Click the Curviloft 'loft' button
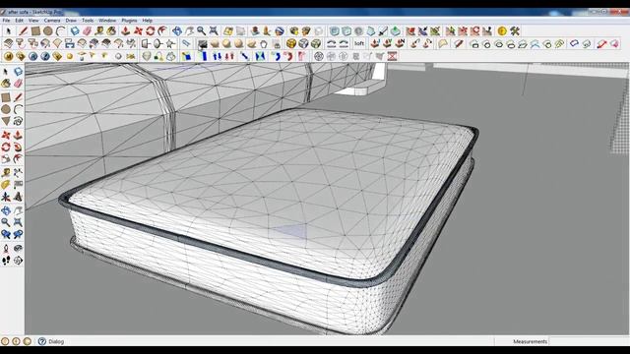The height and width of the screenshot is (354, 630). (358, 43)
